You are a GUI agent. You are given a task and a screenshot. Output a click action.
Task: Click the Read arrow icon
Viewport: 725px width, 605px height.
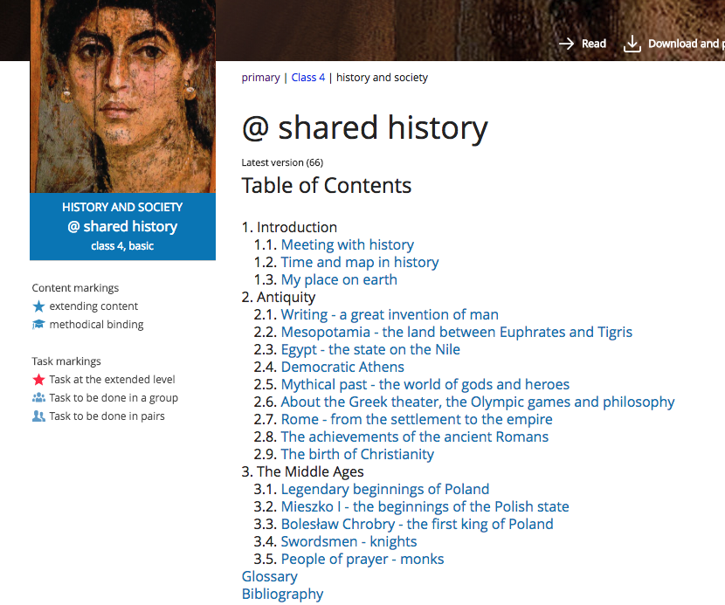tap(566, 44)
